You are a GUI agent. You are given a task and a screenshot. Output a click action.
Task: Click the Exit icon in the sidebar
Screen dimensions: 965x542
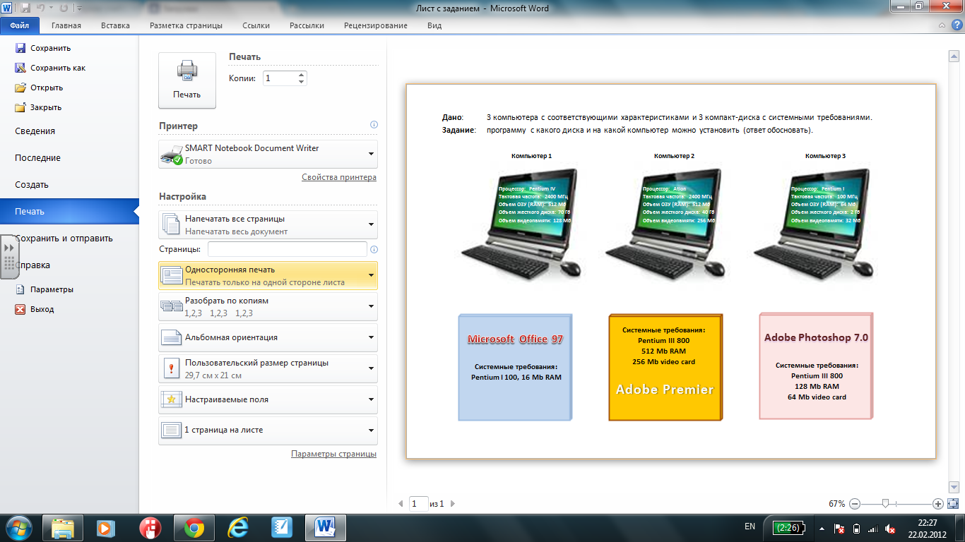(x=20, y=309)
